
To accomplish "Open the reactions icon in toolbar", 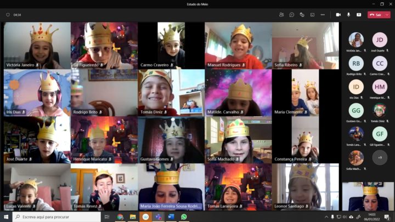I will [302, 15].
